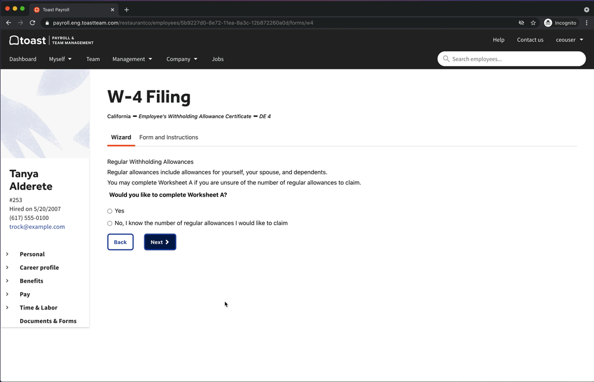Open new browser tab with plus
This screenshot has height=382, width=594.
pos(127,10)
